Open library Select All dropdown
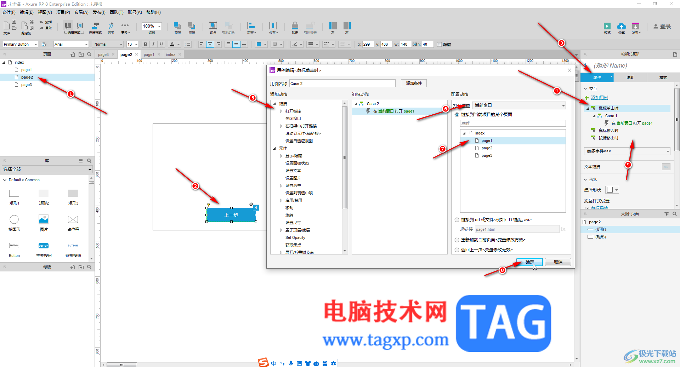680x367 pixels. [47, 170]
